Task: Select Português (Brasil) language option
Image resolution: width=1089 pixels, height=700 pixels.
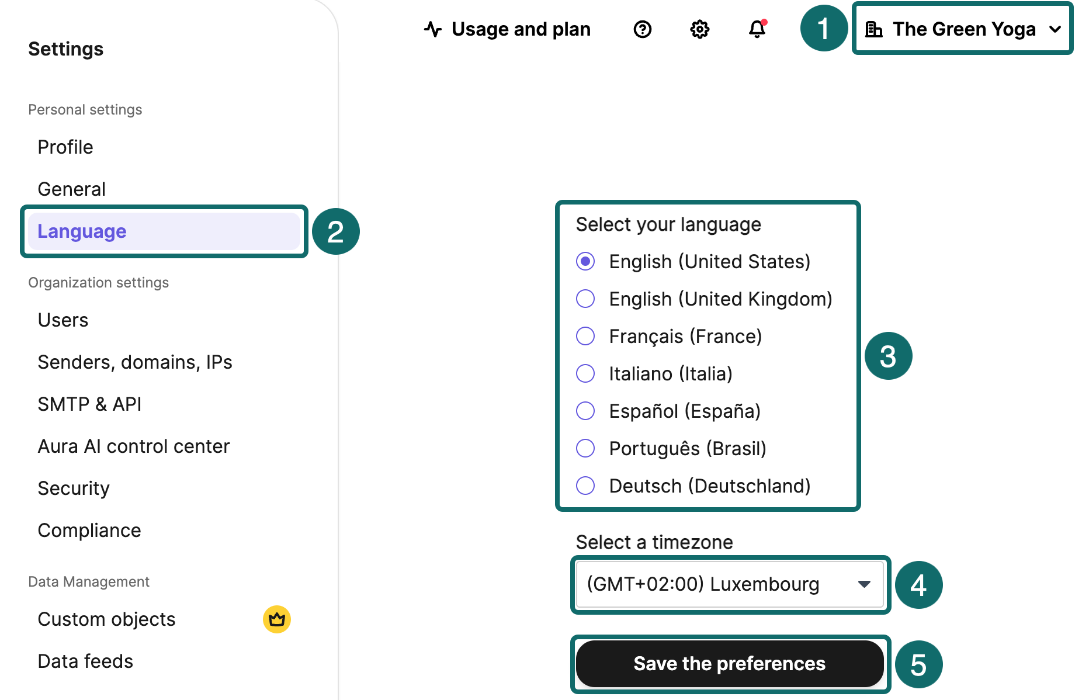Action: [585, 449]
